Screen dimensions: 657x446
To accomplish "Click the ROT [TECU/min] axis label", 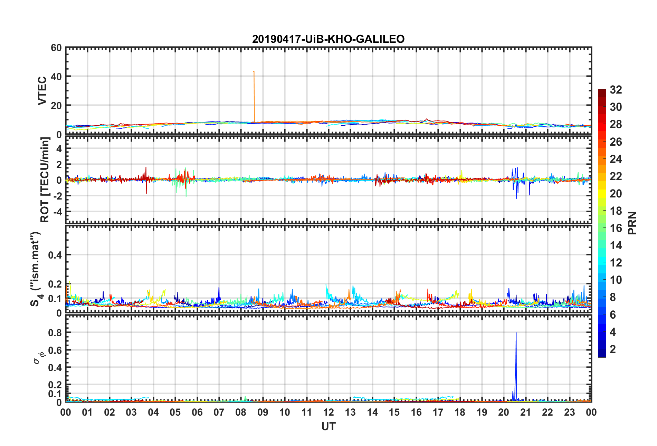I will [45, 180].
